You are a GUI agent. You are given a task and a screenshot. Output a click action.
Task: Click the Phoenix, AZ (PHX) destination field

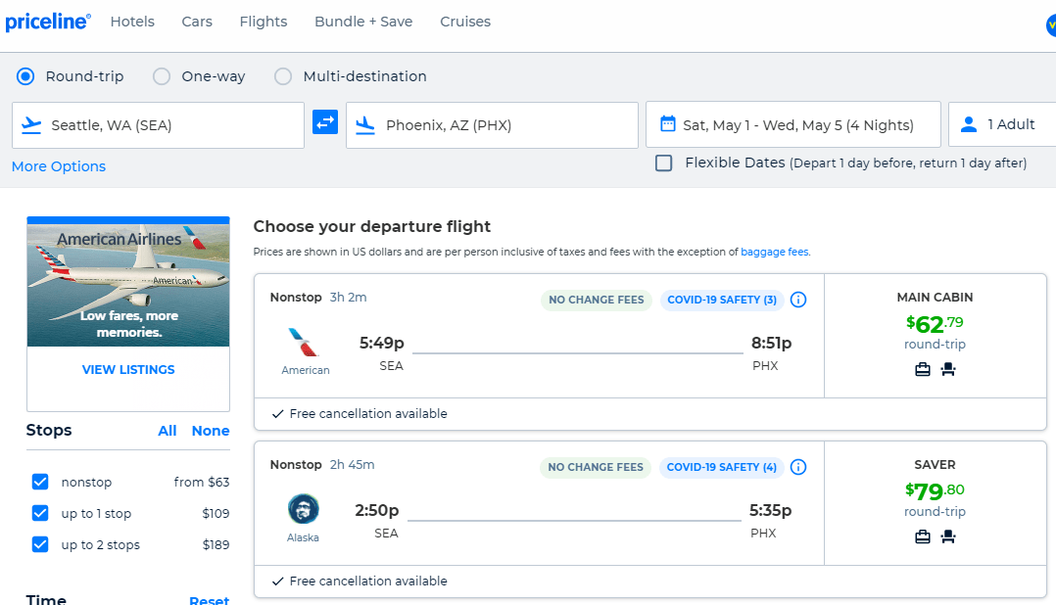[x=493, y=125]
